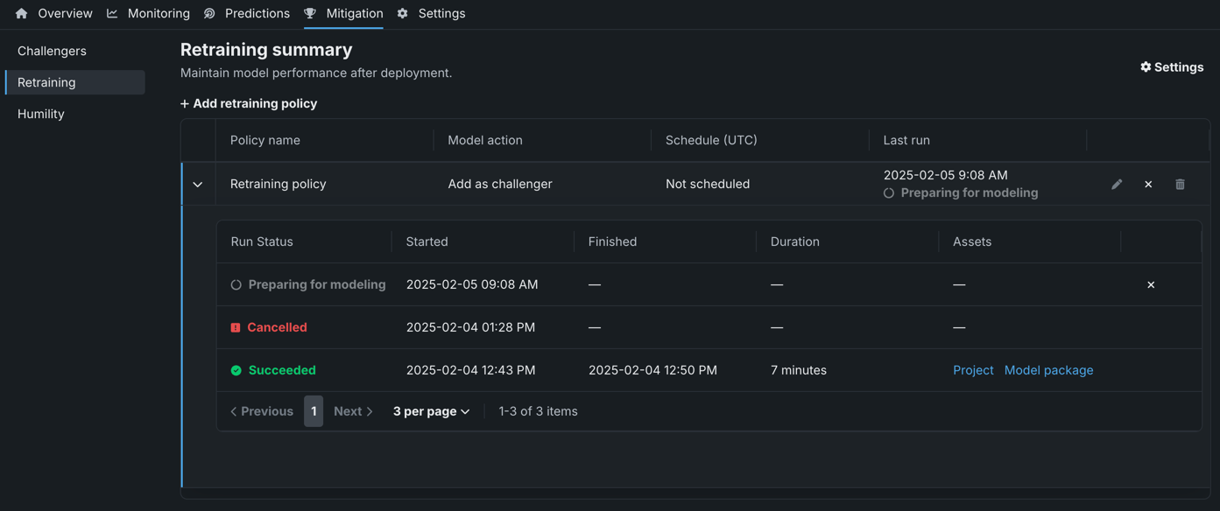Click the red Cancelled status icon
The width and height of the screenshot is (1220, 511).
[x=235, y=328]
